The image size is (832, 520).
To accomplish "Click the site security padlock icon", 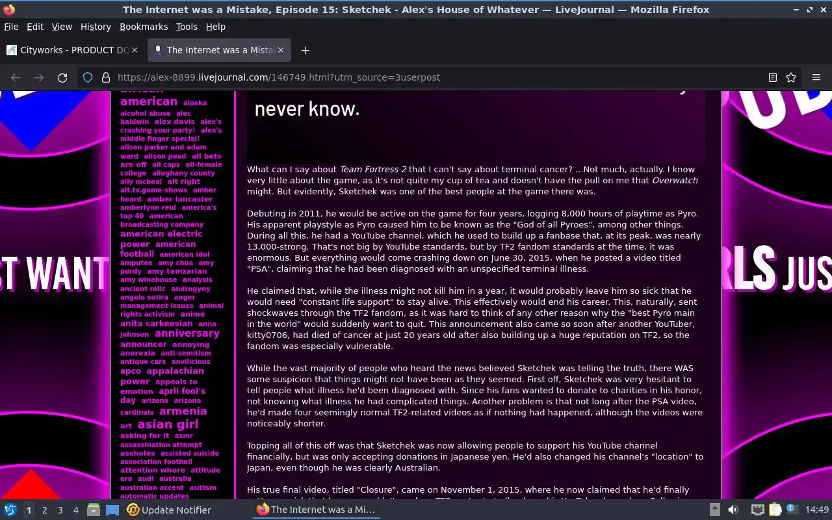I will point(105,77).
